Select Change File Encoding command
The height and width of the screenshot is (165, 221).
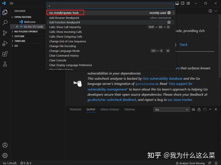pos(110,46)
